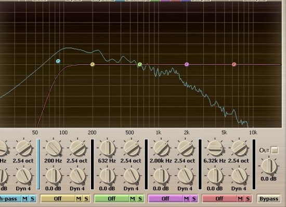286x207 pixels.
Task: Click the 2.00k Hz band gain knob
Action: [161, 176]
